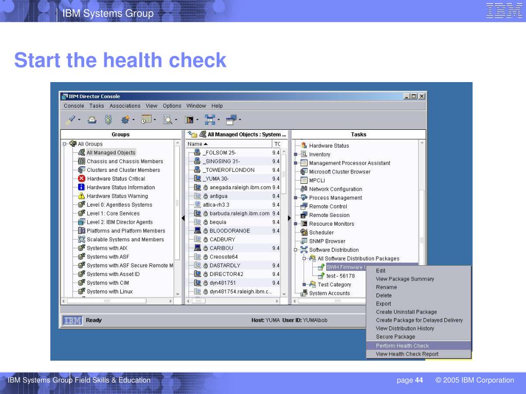Click the Groups pane horizontal scrollbar
The width and height of the screenshot is (526, 394).
point(107,301)
